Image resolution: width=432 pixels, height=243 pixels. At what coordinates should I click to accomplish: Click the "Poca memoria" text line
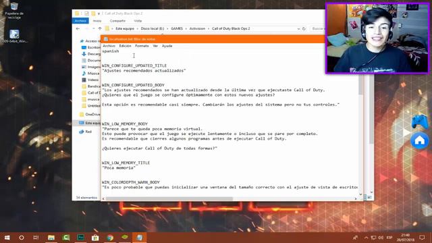(119, 167)
